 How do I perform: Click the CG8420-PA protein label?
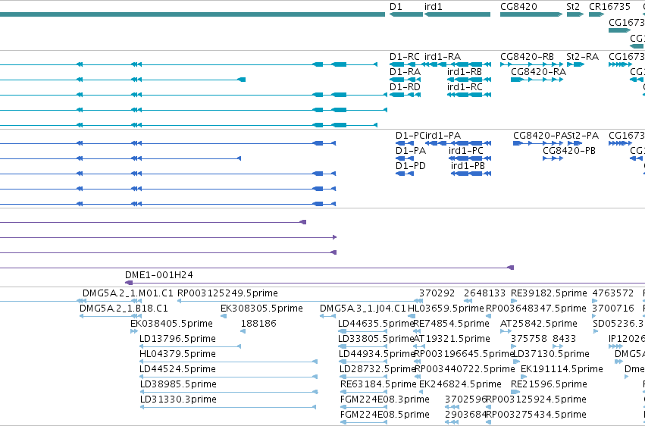click(540, 136)
